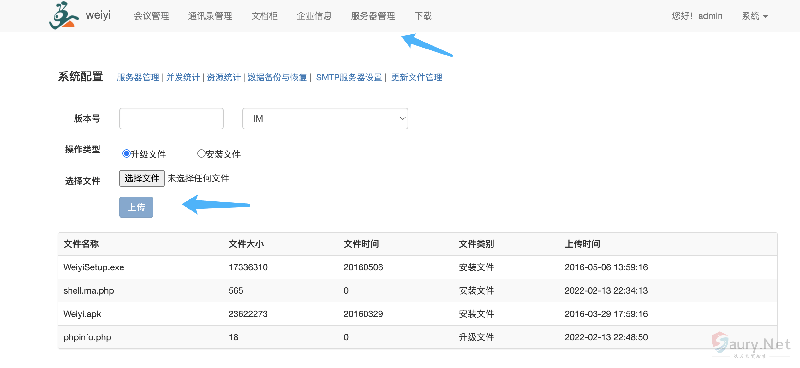This screenshot has width=800, height=368.
Task: Go to 数据备份与恢复 link
Action: pos(277,78)
